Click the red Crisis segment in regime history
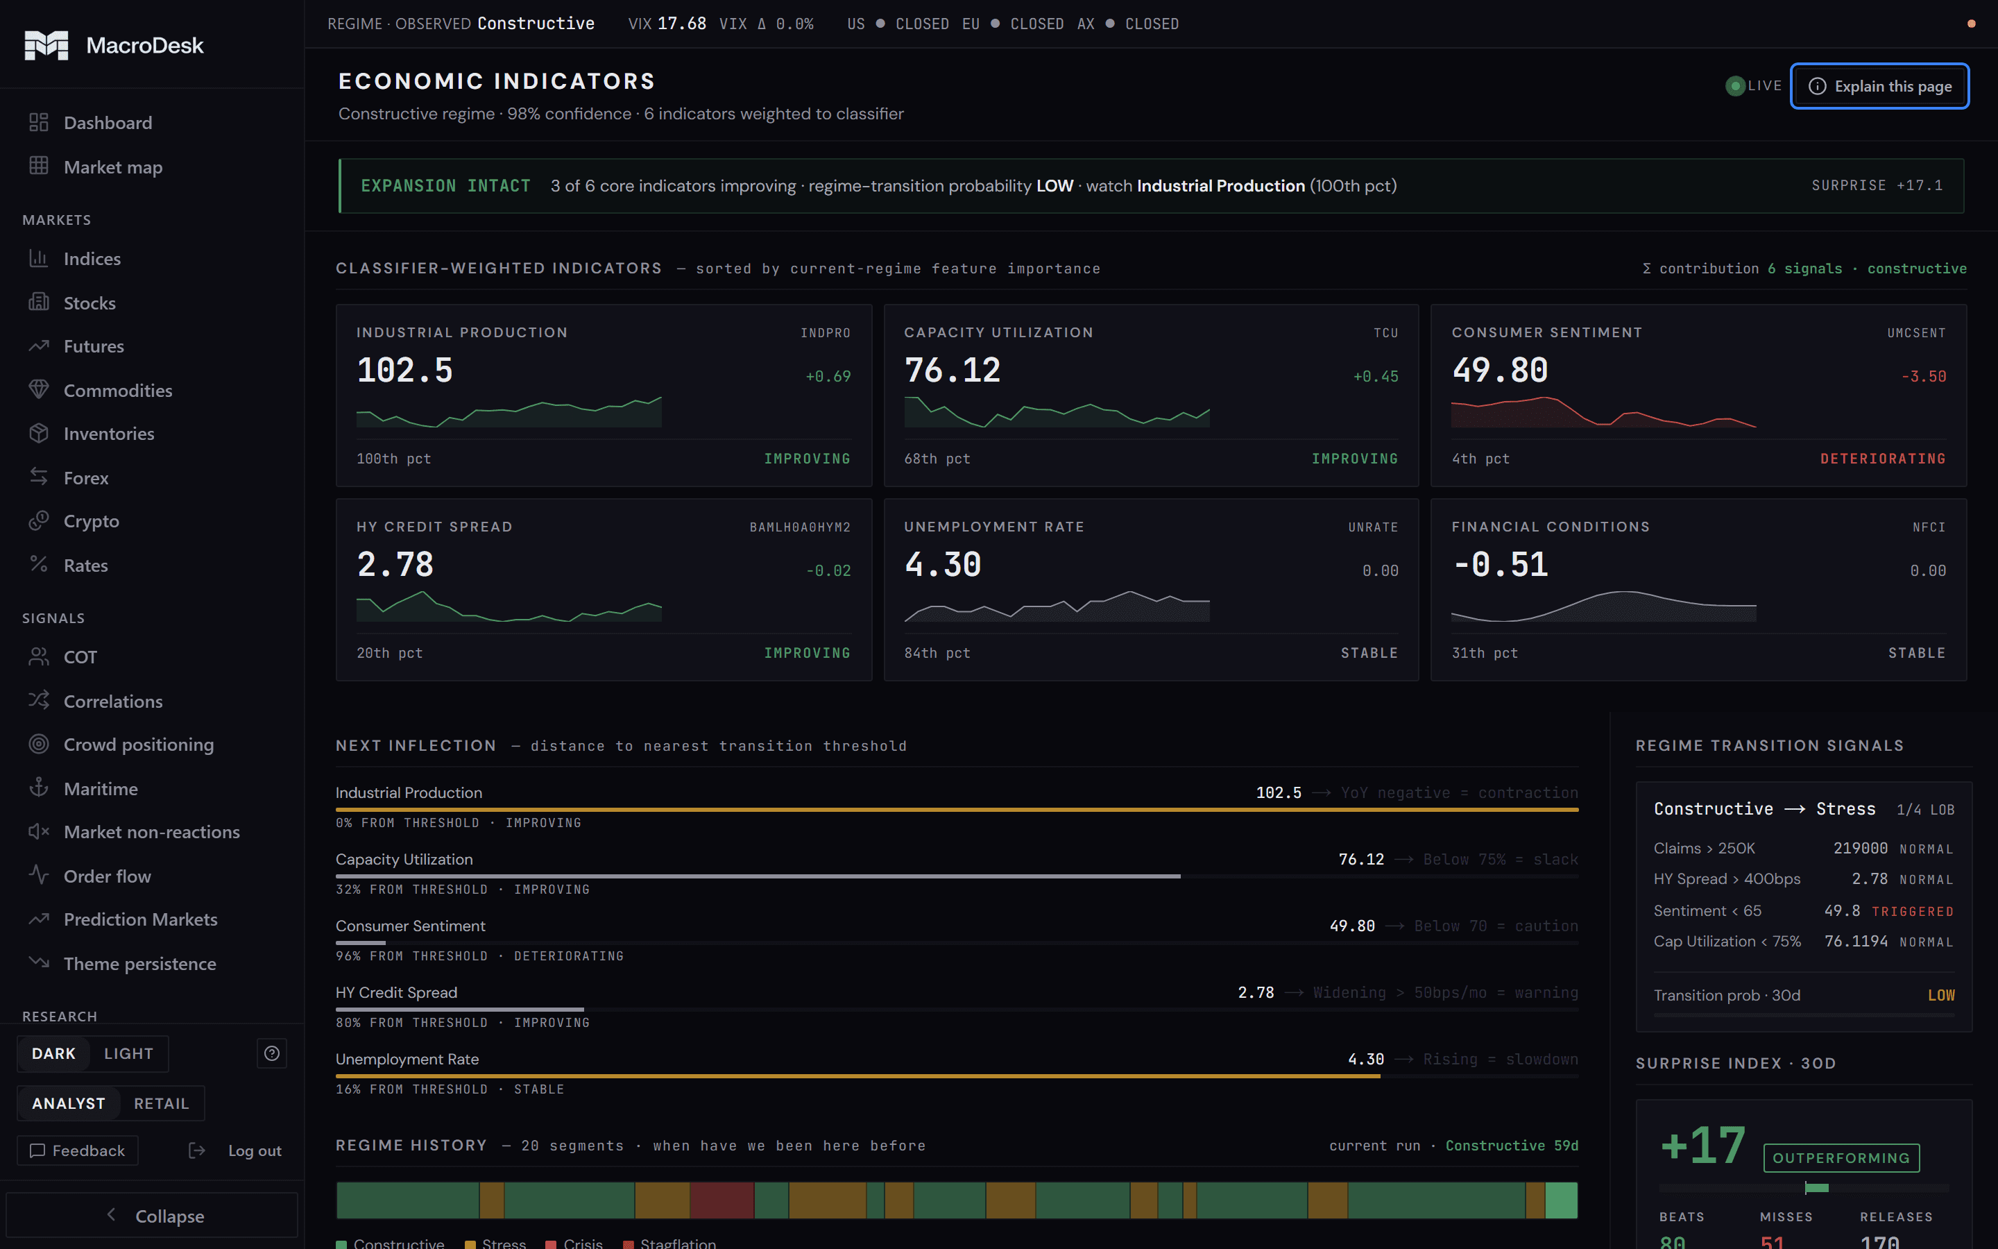Screen dimensions: 1998x1249 [721, 1200]
